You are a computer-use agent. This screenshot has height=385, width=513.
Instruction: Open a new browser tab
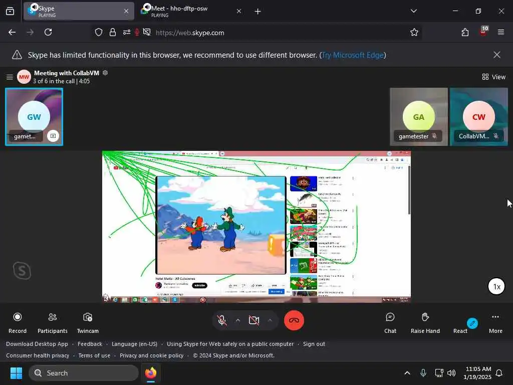[x=258, y=12]
